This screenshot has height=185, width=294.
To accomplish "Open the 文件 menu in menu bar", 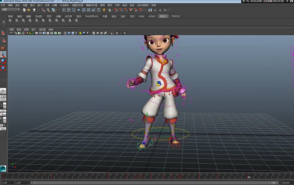I will (x=4, y=5).
